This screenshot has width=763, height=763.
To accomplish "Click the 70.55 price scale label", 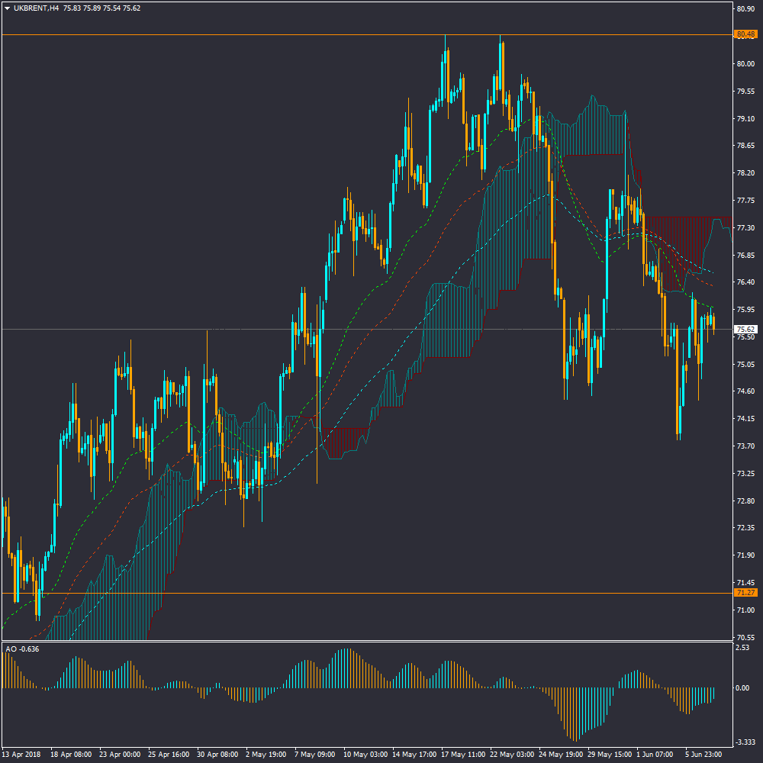I will click(744, 637).
